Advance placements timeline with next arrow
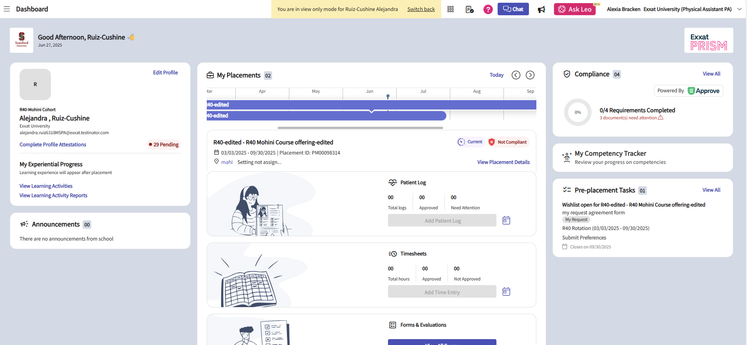Viewport: 747px width, 345px height. point(530,75)
